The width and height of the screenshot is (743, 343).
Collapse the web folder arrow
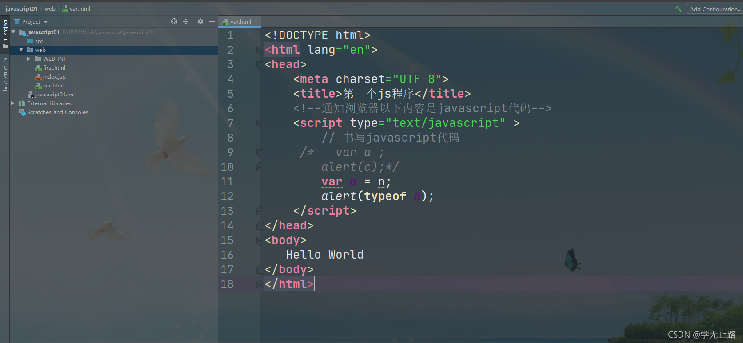(x=21, y=50)
